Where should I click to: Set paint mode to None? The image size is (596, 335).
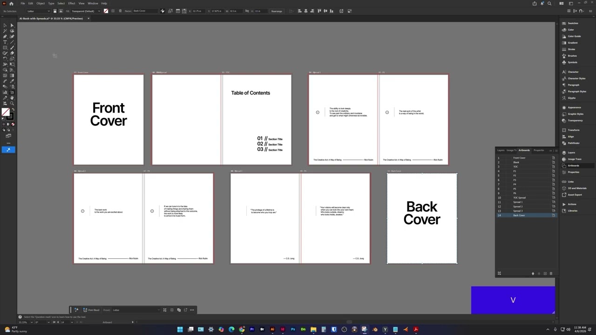[x=13, y=124]
